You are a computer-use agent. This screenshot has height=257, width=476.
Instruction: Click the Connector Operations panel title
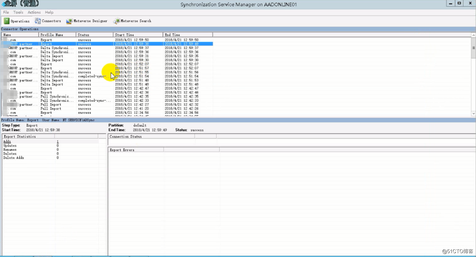20,29
